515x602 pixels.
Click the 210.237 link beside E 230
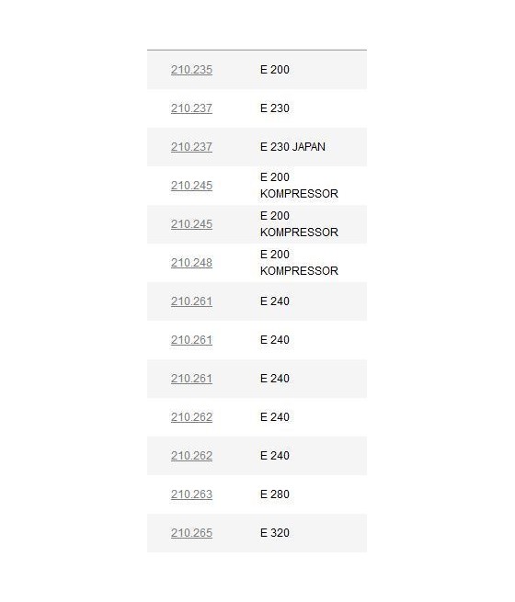coord(191,108)
